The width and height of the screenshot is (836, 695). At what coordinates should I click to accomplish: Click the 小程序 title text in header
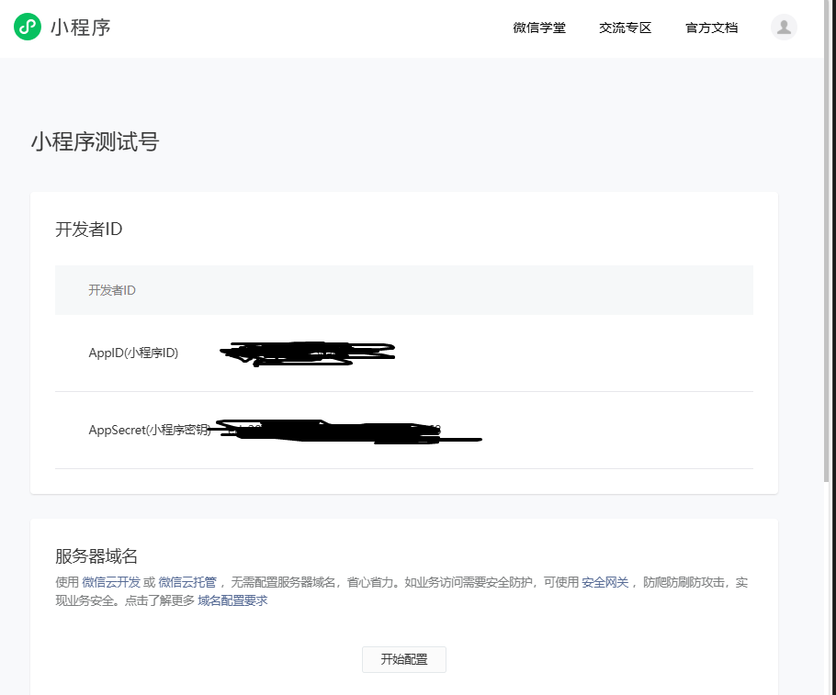(x=81, y=28)
